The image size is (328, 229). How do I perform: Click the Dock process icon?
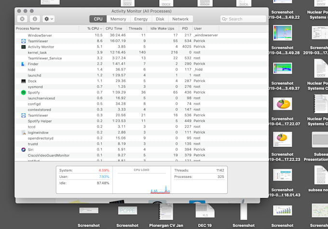coord(24,81)
